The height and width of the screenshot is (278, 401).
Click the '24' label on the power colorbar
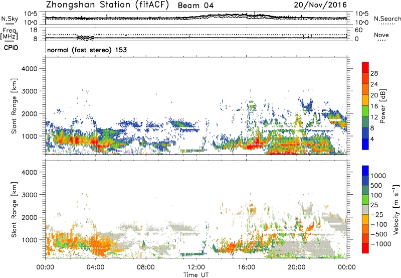(374, 84)
